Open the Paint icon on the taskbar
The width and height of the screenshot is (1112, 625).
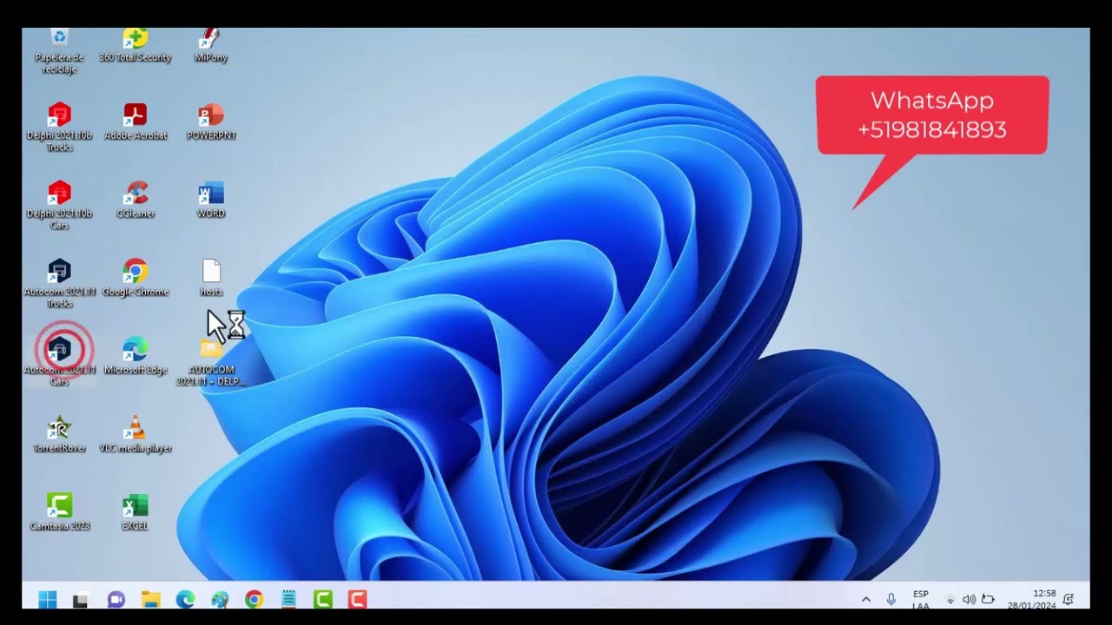(x=220, y=600)
